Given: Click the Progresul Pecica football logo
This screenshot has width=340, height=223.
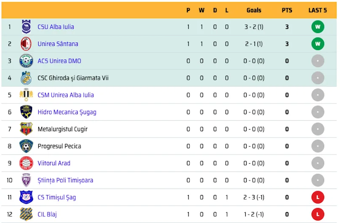Looking at the screenshot, I should (26, 146).
